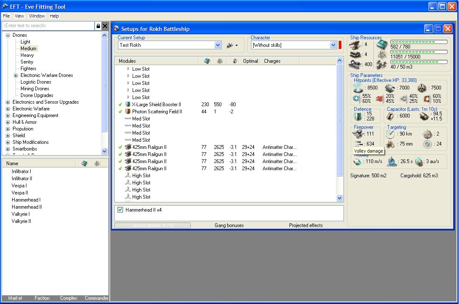Click the X-Large Shield Booster II module icon
Screen dimensions: 459x304
(x=128, y=105)
